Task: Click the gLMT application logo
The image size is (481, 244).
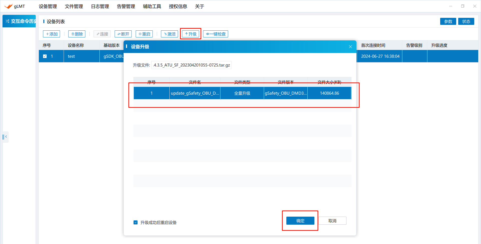Action: coord(9,6)
